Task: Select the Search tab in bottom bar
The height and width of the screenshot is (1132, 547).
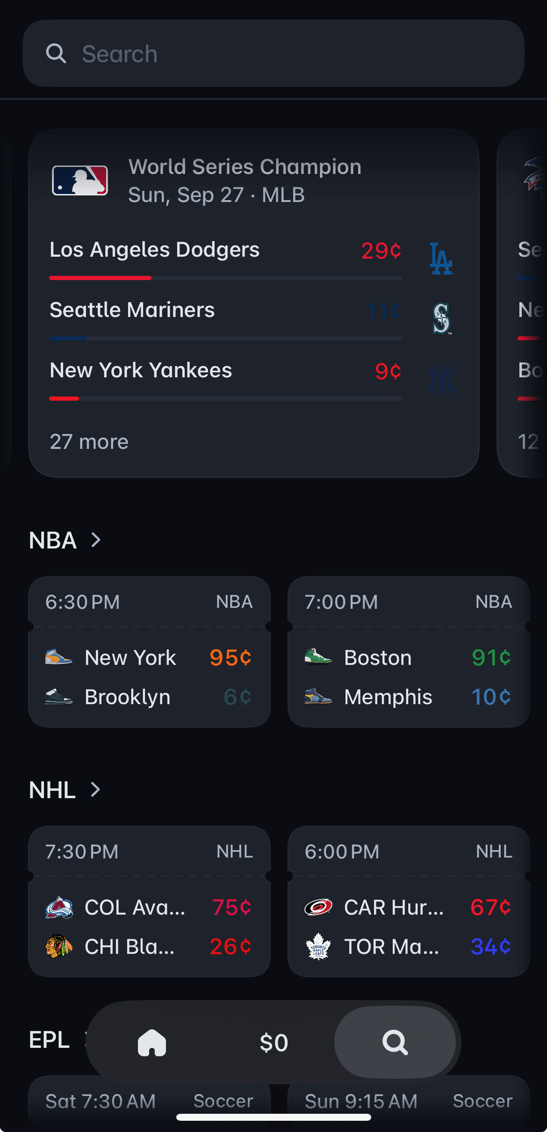Action: click(x=395, y=1043)
